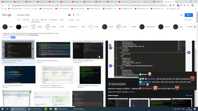Switch to OBS window on taskbar
The width and height of the screenshot is (198, 111).
(x=78, y=109)
